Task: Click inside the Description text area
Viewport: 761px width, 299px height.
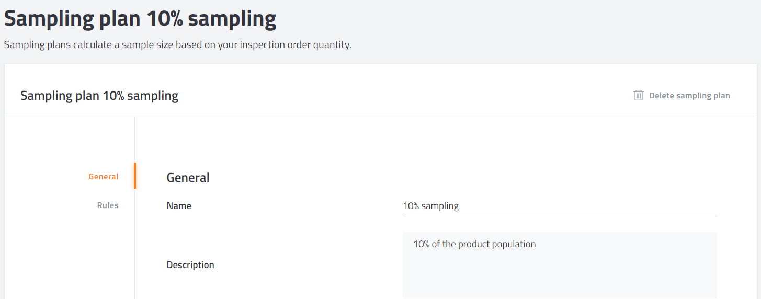Action: (x=560, y=264)
